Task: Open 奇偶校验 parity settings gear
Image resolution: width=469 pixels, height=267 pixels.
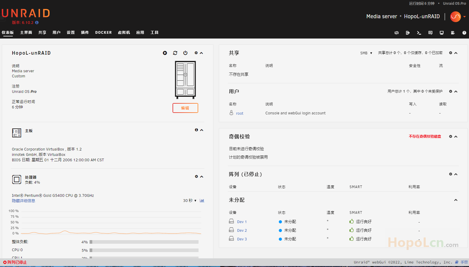Action: coord(450,136)
